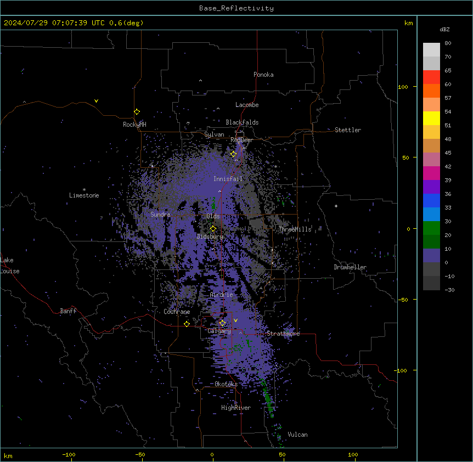Image resolution: width=473 pixels, height=462 pixels.
Task: Click the yellow diamond marker above Calgary label
Action: pos(222,323)
